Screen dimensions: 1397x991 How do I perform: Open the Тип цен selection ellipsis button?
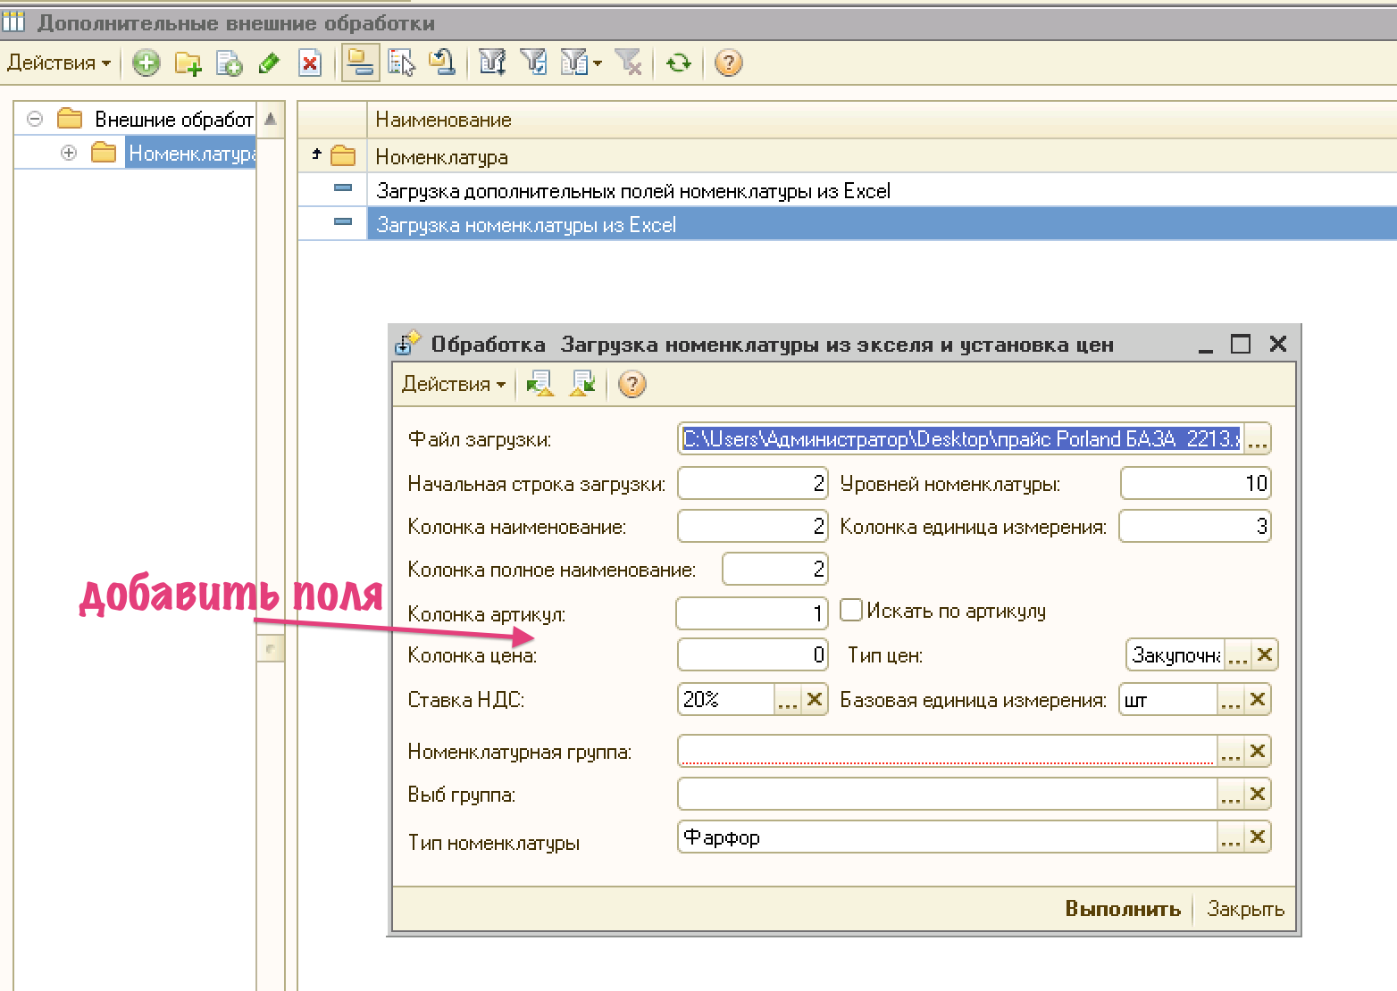click(1237, 655)
